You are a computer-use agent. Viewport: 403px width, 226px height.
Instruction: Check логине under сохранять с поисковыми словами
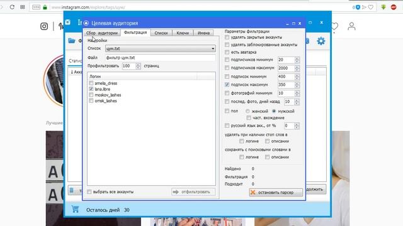[242, 157]
